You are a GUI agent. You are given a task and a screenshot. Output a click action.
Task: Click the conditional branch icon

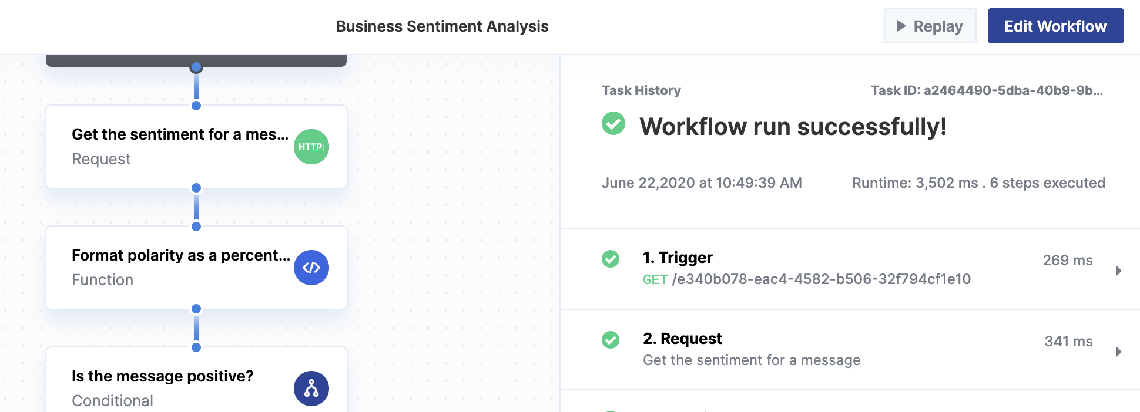tap(311, 389)
